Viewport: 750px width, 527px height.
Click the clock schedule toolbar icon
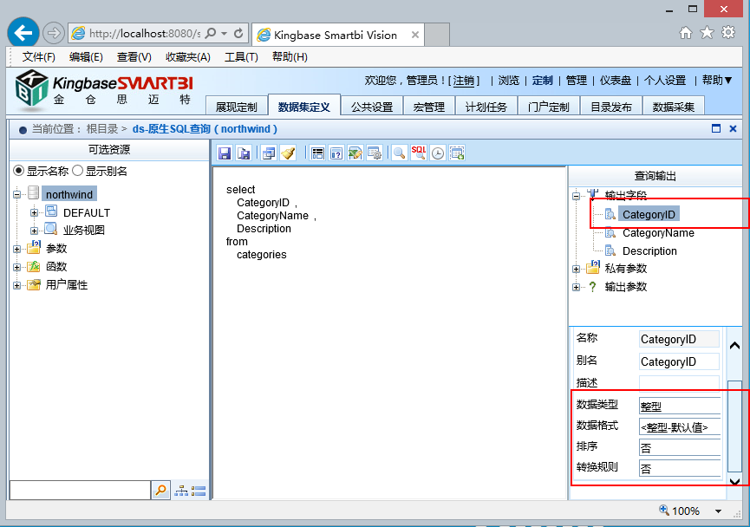click(438, 153)
